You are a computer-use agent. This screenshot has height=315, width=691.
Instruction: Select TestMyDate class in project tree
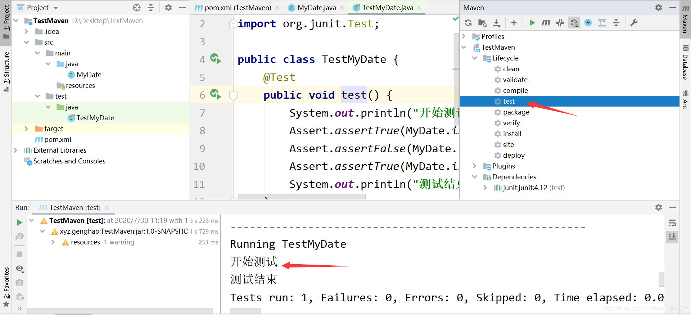(95, 118)
